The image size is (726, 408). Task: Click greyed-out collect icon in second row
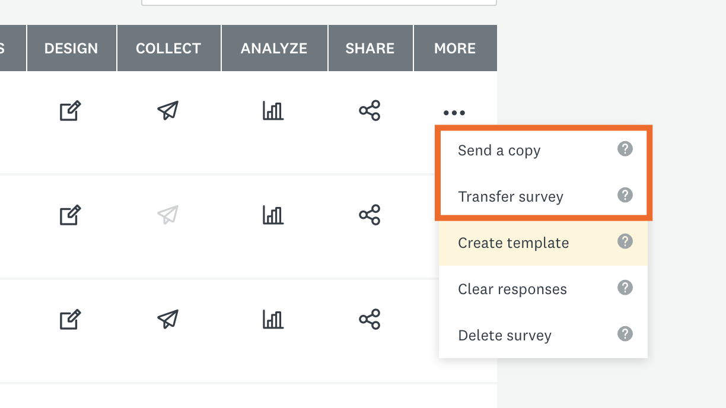tap(168, 215)
